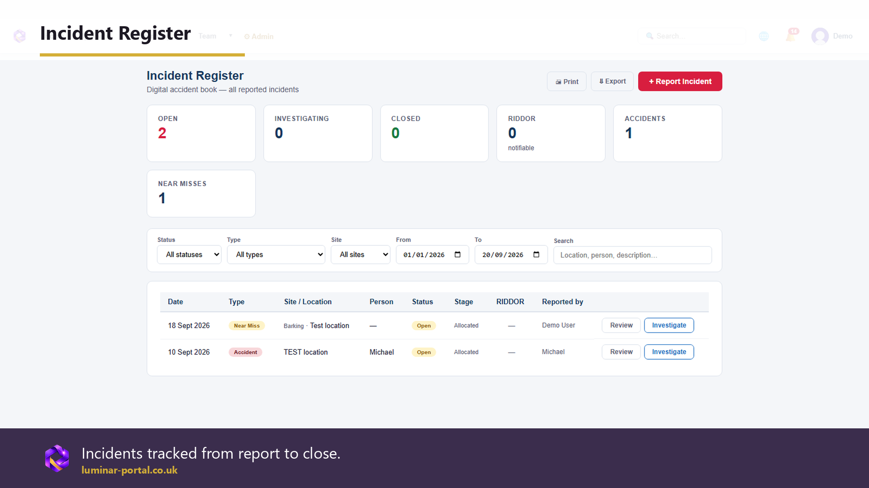869x488 pixels.
Task: Open the notifications bell icon
Action: click(x=791, y=35)
